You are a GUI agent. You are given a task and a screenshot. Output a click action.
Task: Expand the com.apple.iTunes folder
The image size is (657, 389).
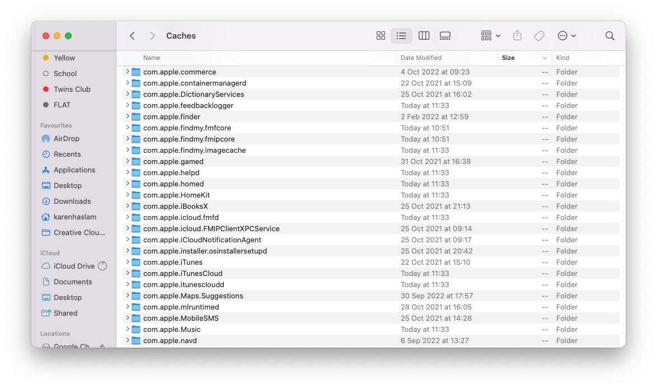[128, 262]
